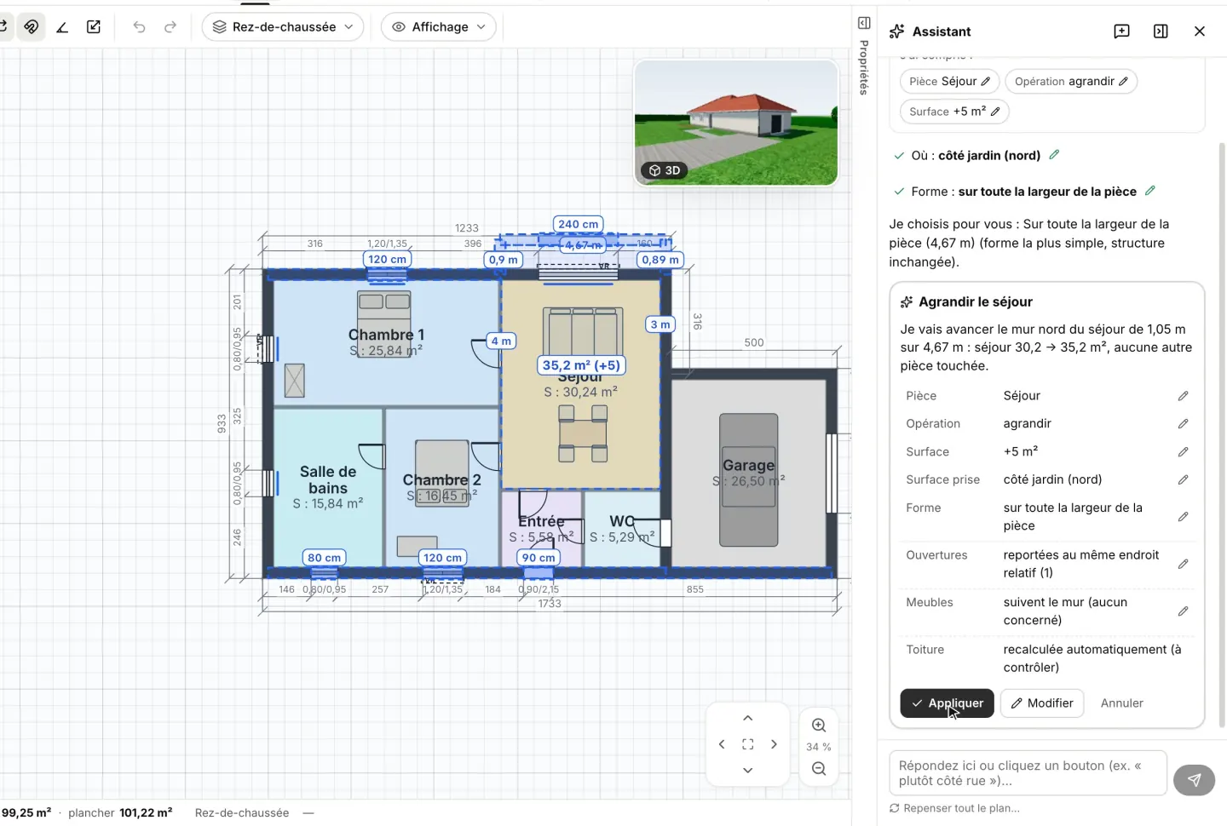Toggle the Propriétés side panel icon

click(864, 23)
